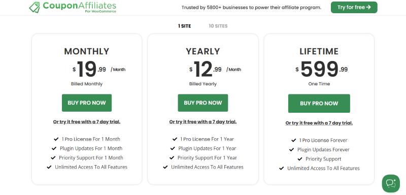The width and height of the screenshot is (406, 195).
Task: Open 7 day trial link under Monthly plan
Action: coord(87,122)
